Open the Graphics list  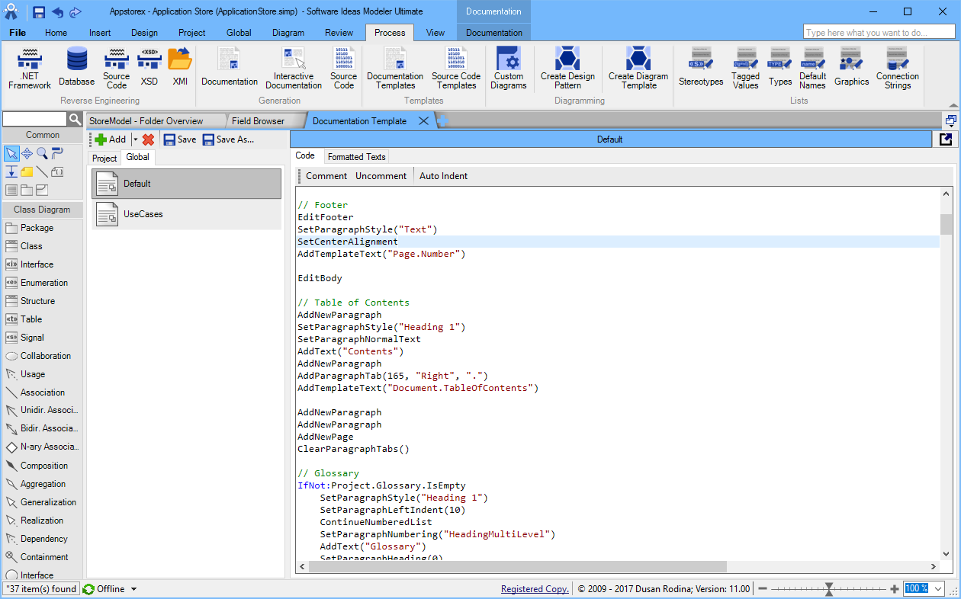pos(851,68)
